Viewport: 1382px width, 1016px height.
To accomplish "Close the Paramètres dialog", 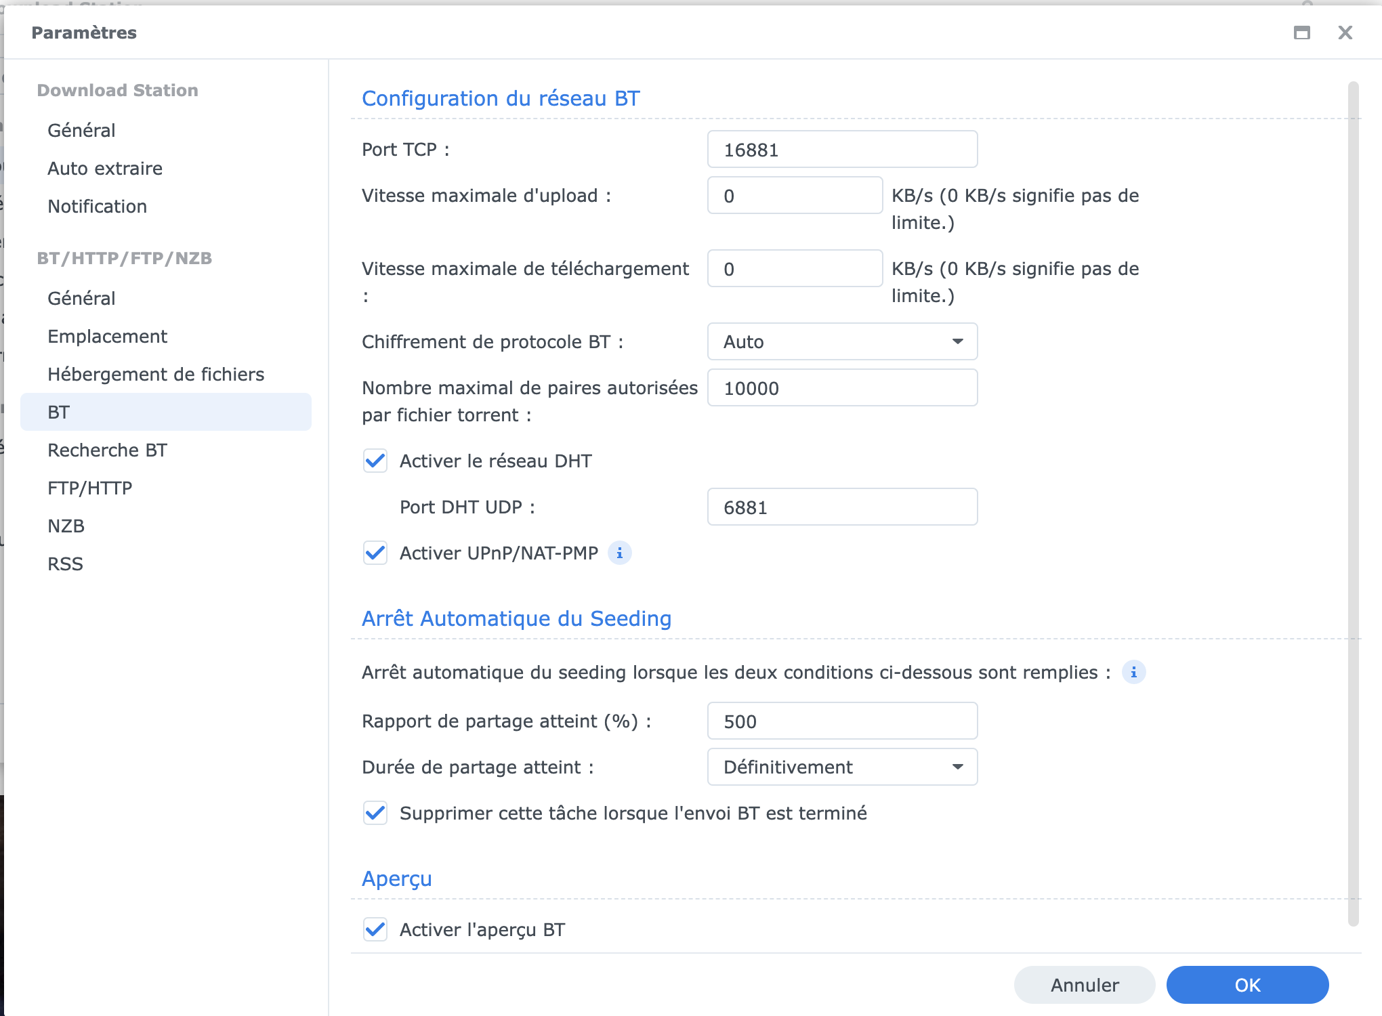I will click(x=1345, y=33).
